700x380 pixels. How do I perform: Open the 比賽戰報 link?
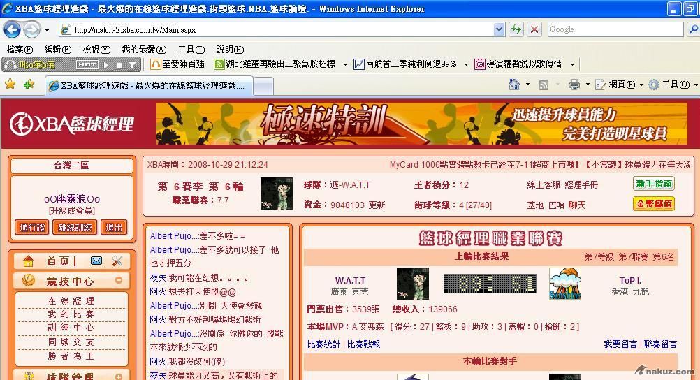click(363, 344)
